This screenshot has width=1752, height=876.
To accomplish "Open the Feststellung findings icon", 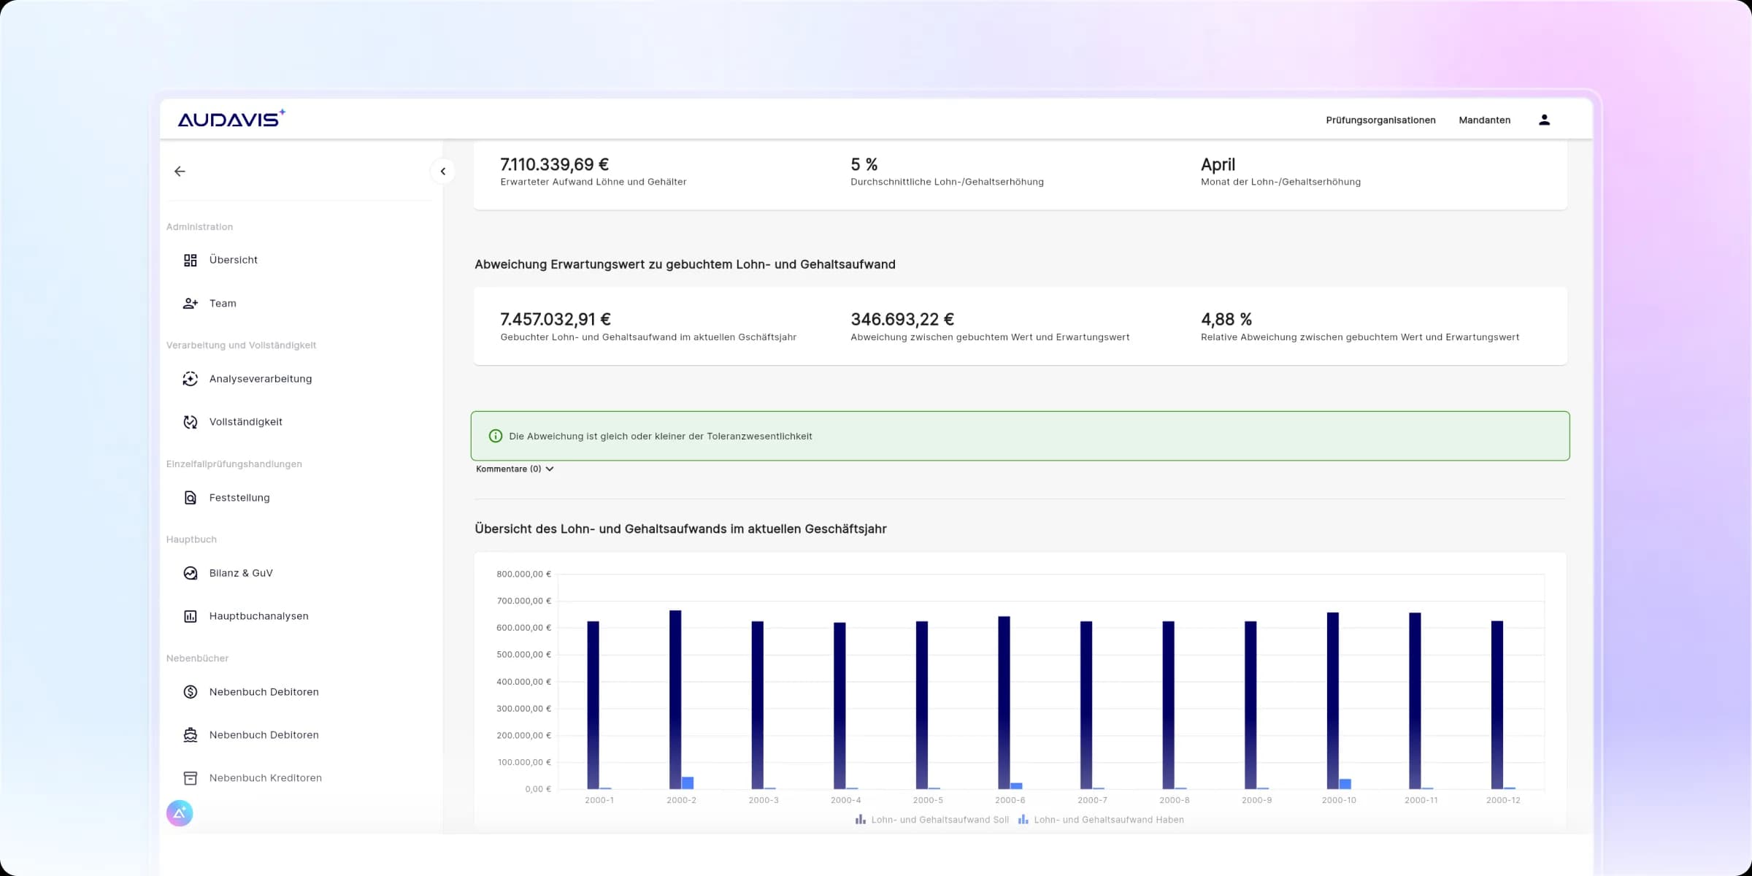I will [191, 497].
